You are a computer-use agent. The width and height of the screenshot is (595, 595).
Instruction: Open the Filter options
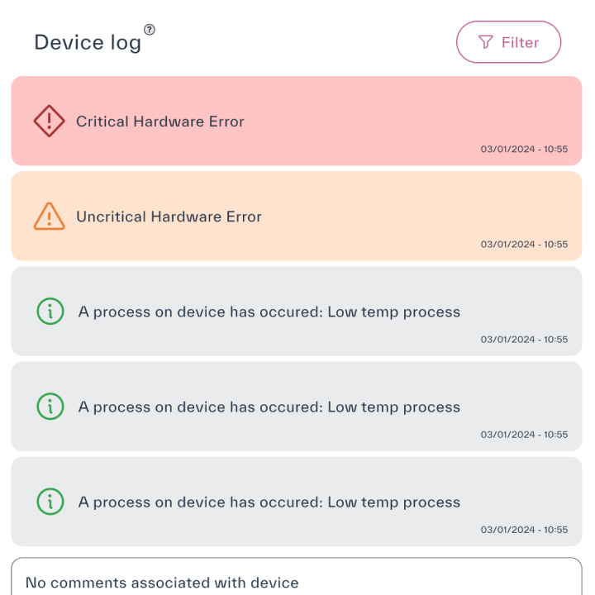(508, 42)
